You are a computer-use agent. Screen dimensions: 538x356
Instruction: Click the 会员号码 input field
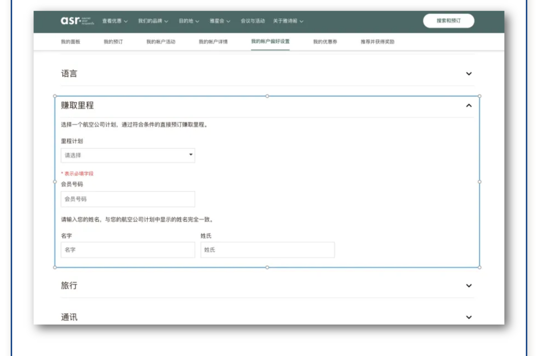(128, 199)
